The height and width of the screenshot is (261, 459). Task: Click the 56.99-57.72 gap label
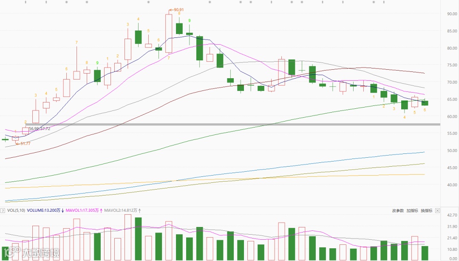[40, 128]
